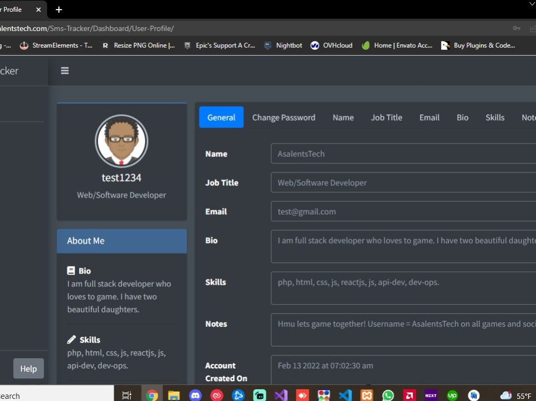
Task: Open Upwork from taskbar
Action: click(452, 396)
